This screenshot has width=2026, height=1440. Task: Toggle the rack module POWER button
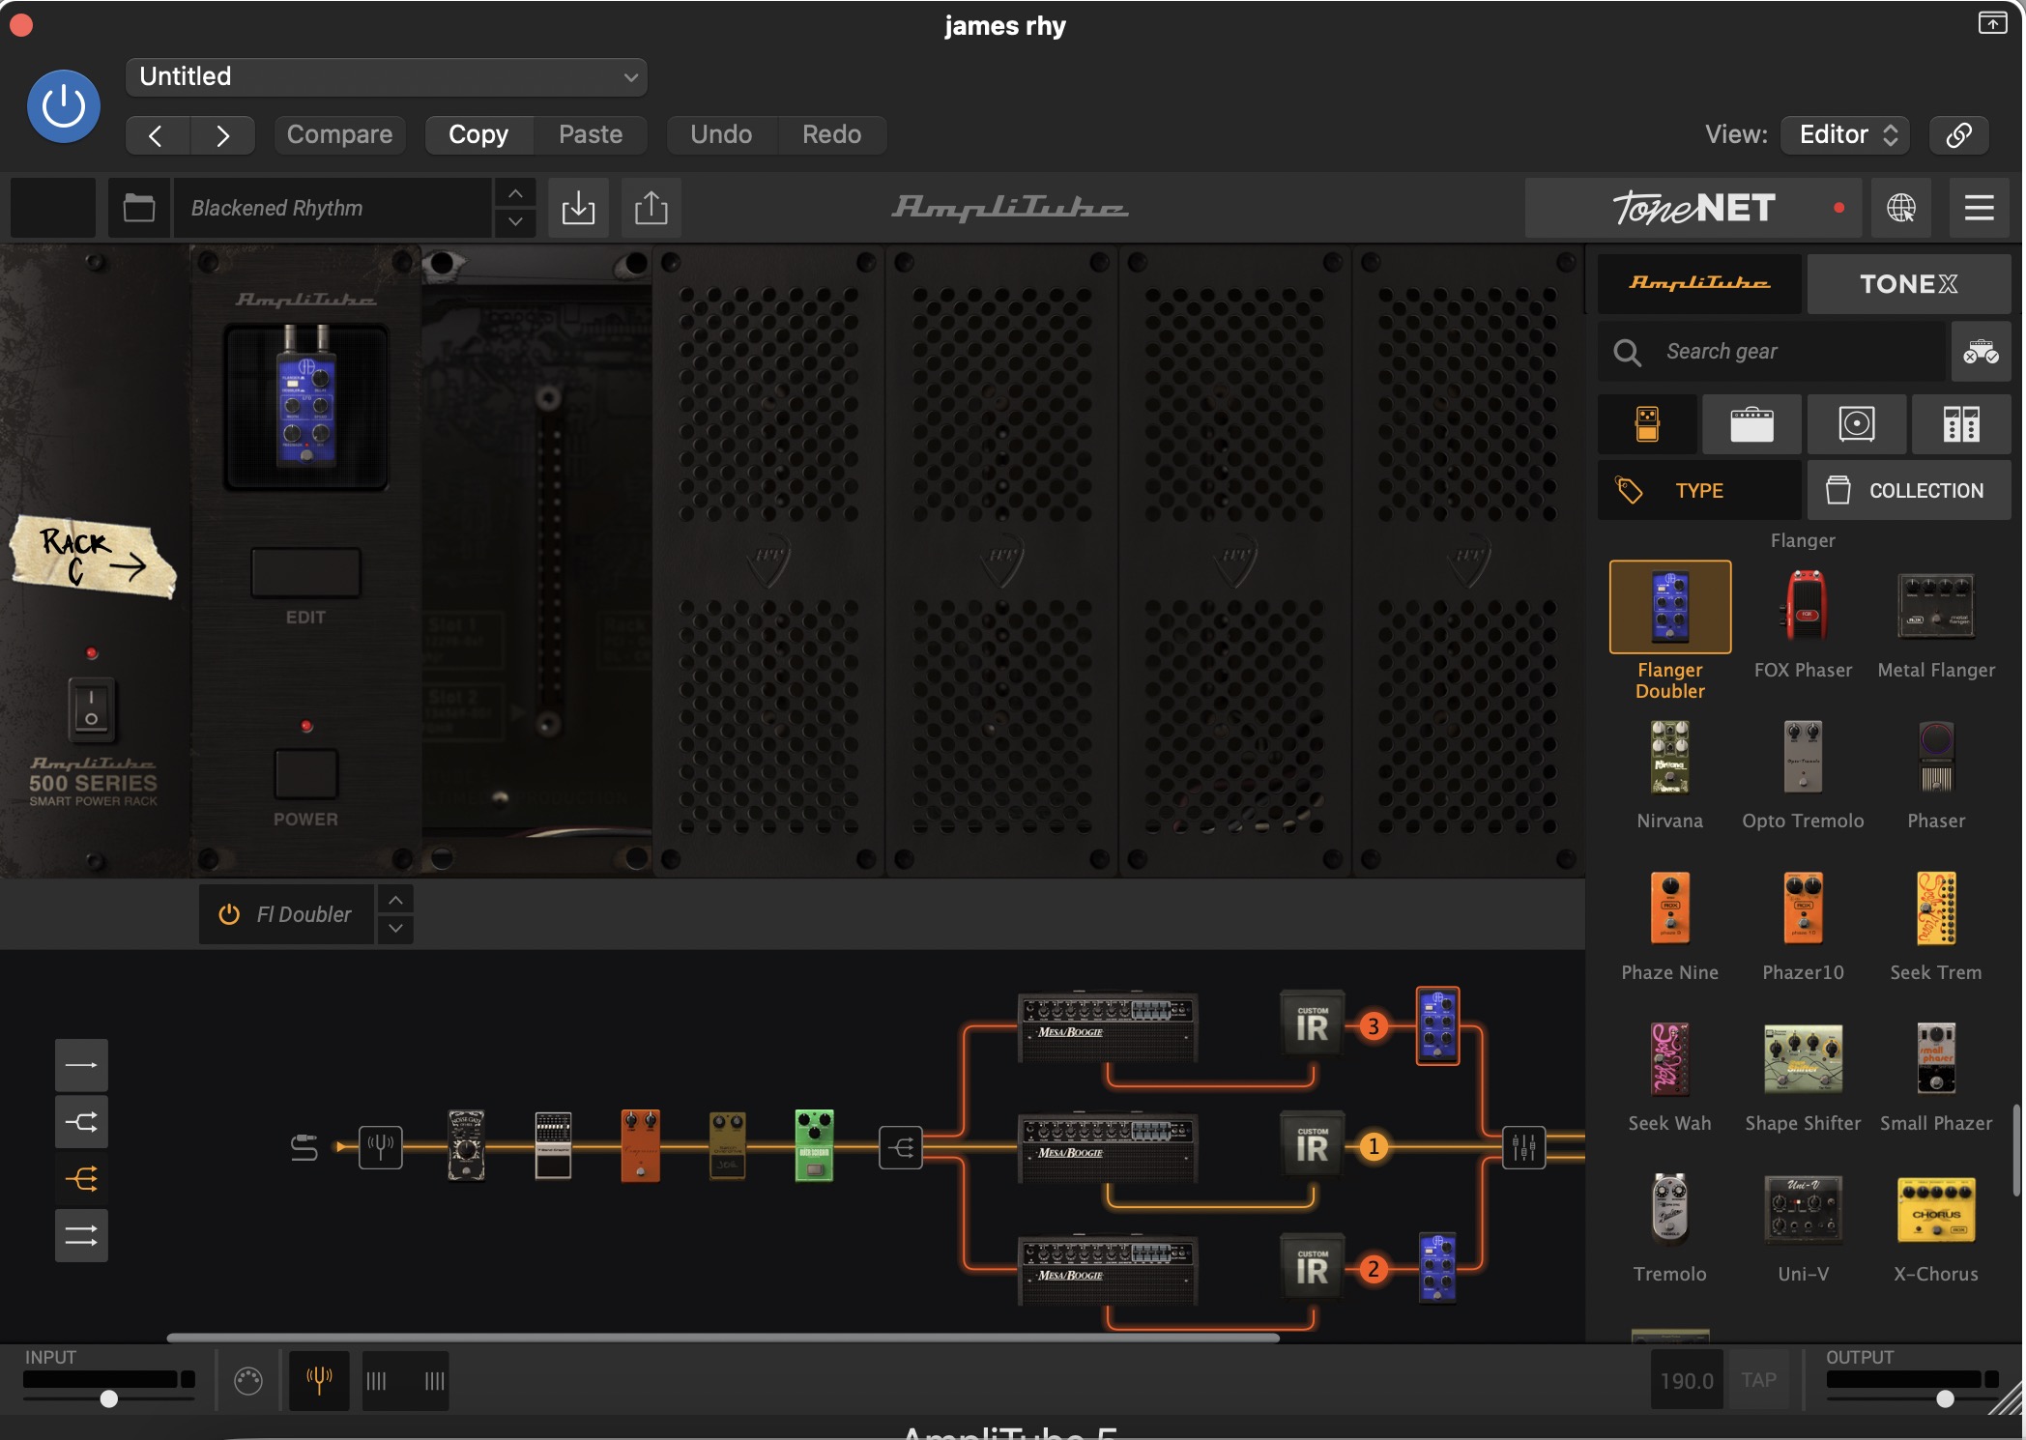pyautogui.click(x=306, y=774)
